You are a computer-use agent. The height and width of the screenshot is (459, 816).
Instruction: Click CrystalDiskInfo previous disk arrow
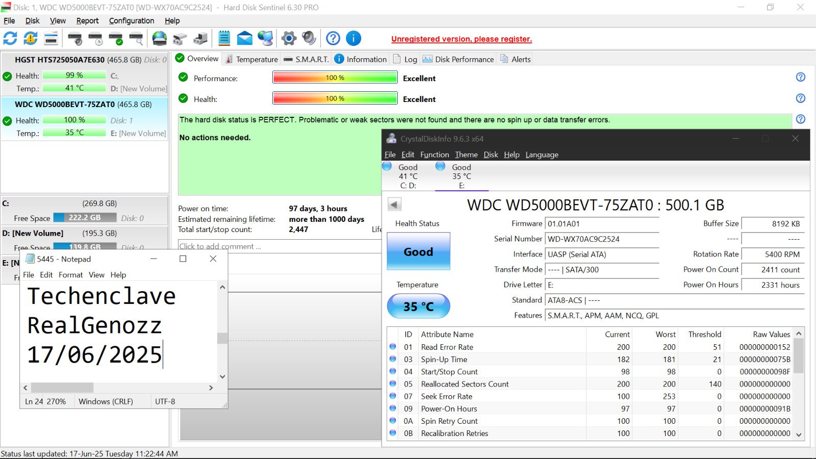point(394,205)
